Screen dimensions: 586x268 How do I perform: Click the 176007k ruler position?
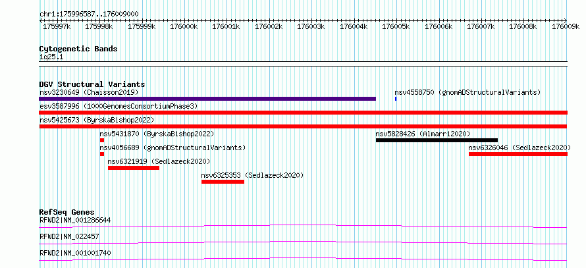(481, 26)
